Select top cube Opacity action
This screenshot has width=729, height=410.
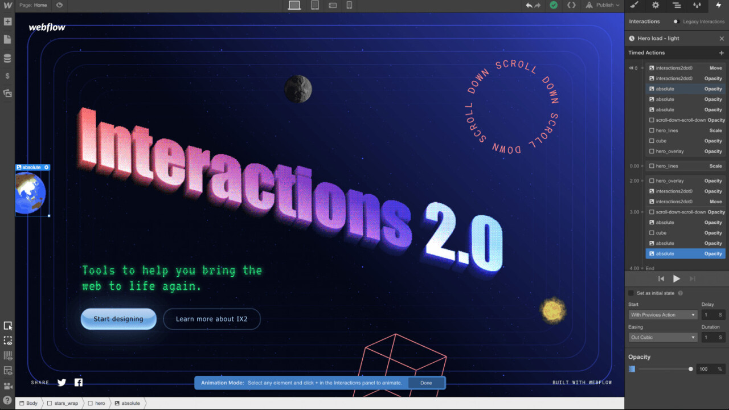point(686,141)
